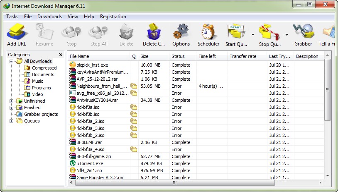The width and height of the screenshot is (338, 192).
Task: Click the scroll up arrow of list
Action: [x=328, y=55]
